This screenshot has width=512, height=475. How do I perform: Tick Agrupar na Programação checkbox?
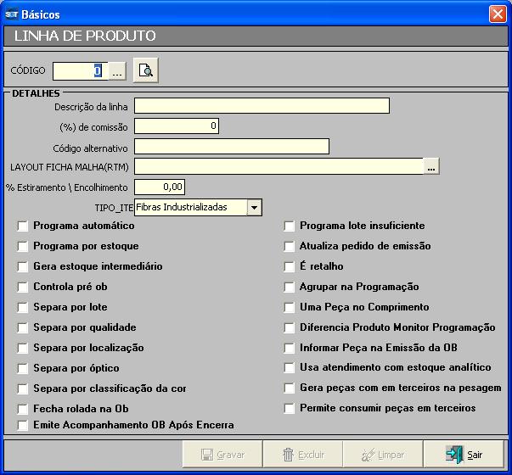pyautogui.click(x=290, y=288)
